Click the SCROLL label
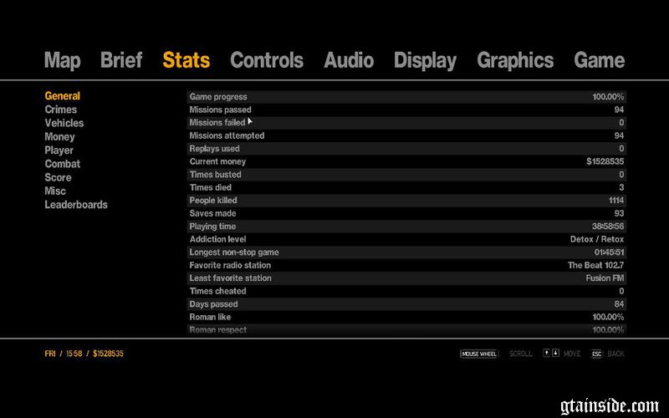 point(520,354)
